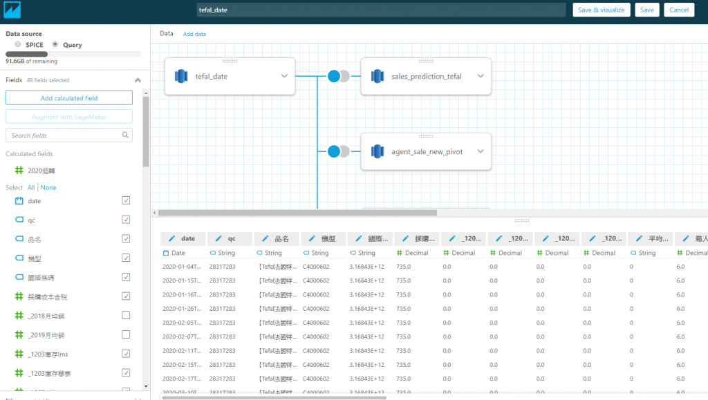Switch to the Data tab

click(166, 33)
